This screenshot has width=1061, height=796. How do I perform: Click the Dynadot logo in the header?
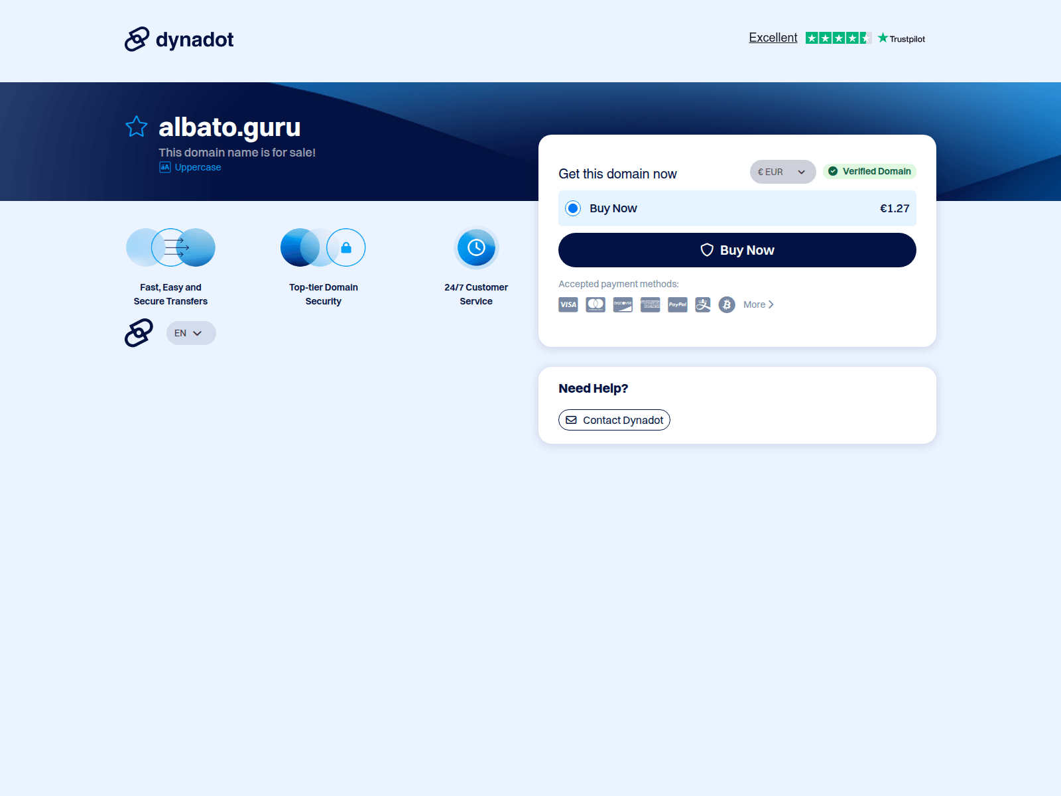pyautogui.click(x=178, y=39)
